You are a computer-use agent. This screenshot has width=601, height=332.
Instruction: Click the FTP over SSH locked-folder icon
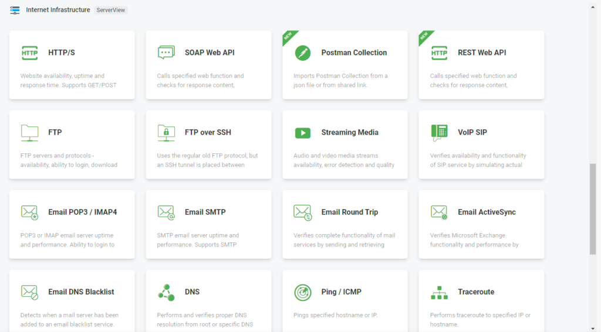166,133
